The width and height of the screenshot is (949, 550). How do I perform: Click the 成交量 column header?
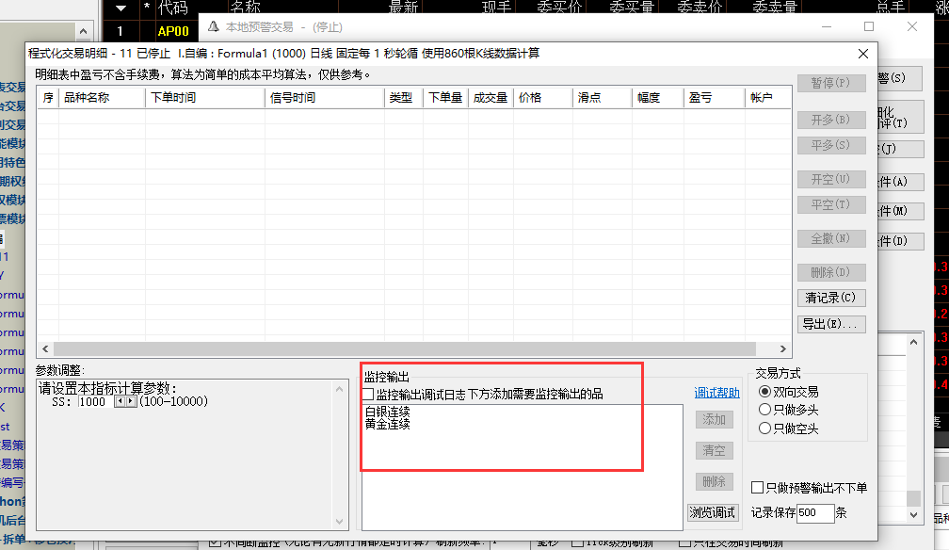point(491,98)
